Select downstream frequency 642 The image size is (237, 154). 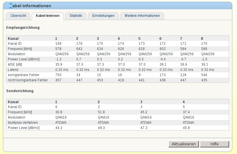[x=79, y=49]
